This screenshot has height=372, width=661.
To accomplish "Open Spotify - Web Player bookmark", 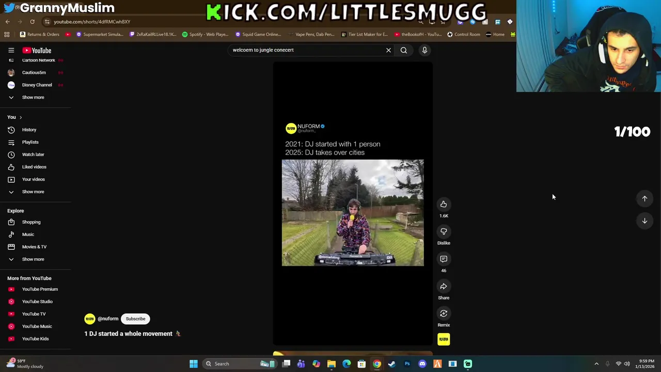I will 205,35.
